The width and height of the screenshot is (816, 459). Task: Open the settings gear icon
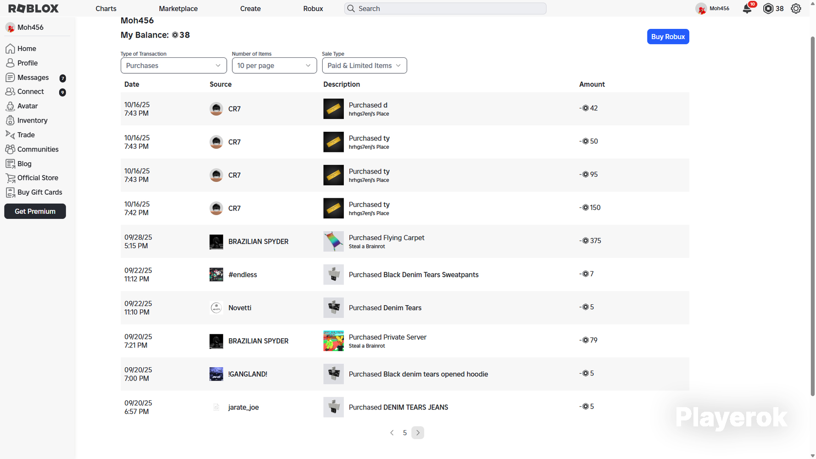pyautogui.click(x=796, y=8)
